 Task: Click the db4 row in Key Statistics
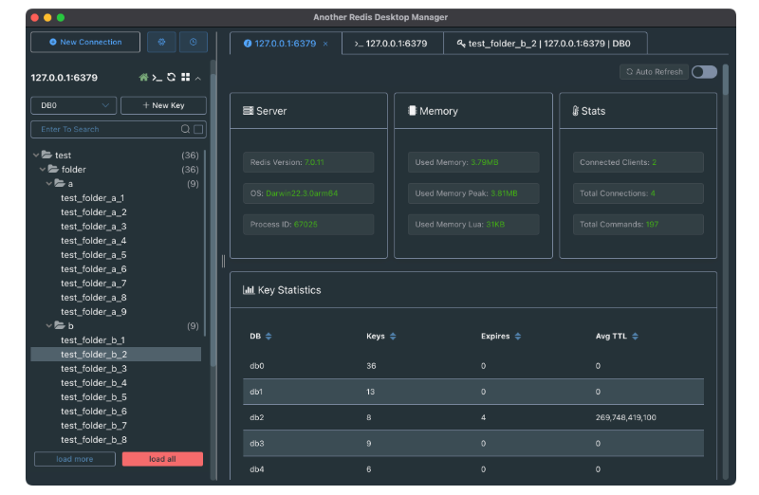click(x=473, y=468)
